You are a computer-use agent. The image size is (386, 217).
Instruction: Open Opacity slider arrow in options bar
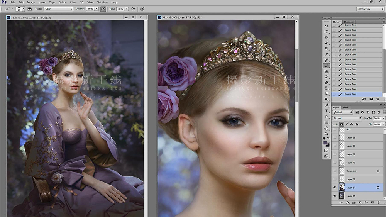(x=96, y=9)
